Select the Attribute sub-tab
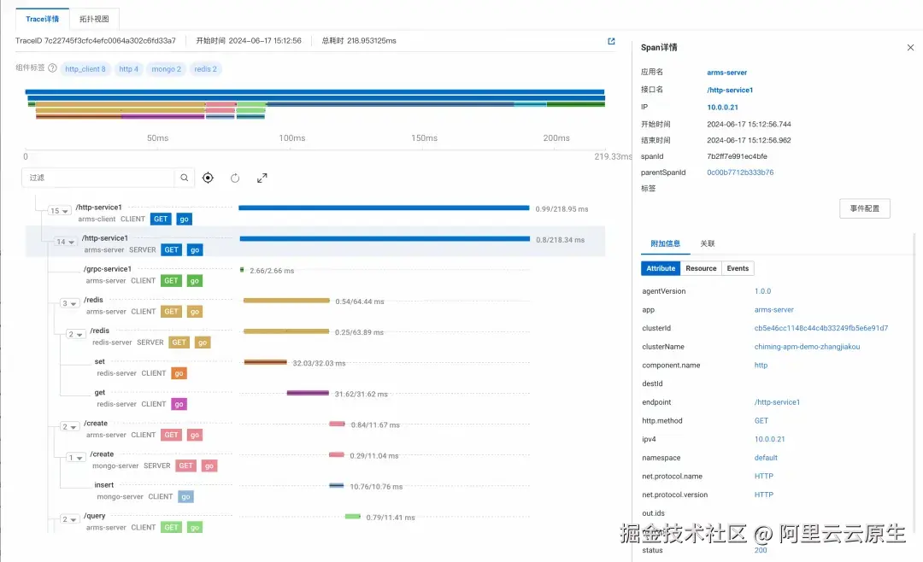This screenshot has height=562, width=923. pyautogui.click(x=661, y=268)
